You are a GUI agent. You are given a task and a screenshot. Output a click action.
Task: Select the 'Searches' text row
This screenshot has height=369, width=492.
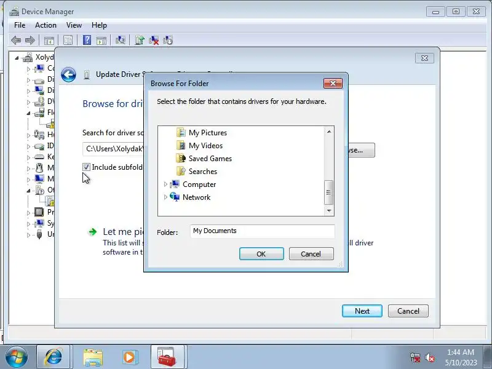tap(203, 172)
